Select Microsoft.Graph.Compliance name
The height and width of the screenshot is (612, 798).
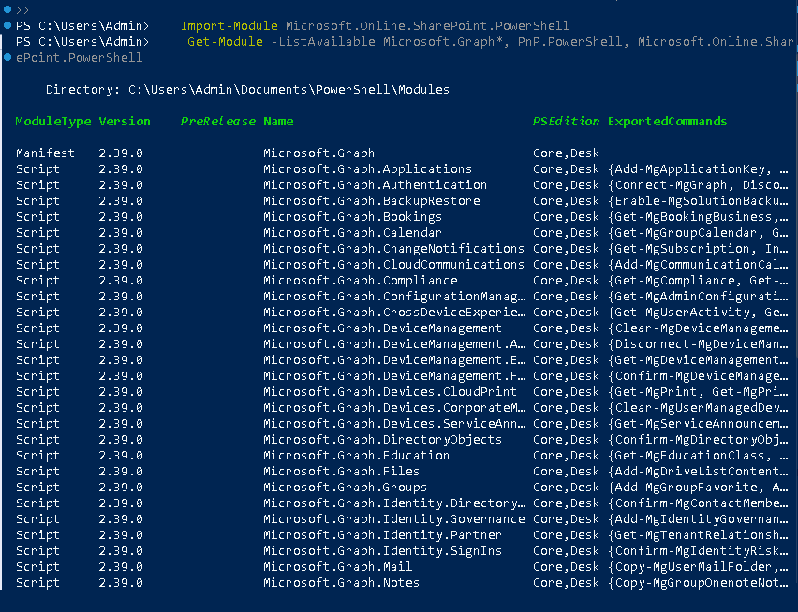[361, 281]
